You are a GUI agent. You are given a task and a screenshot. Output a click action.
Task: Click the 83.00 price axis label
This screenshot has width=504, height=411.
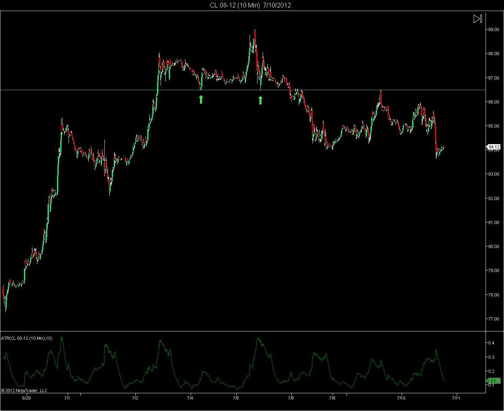pos(494,174)
